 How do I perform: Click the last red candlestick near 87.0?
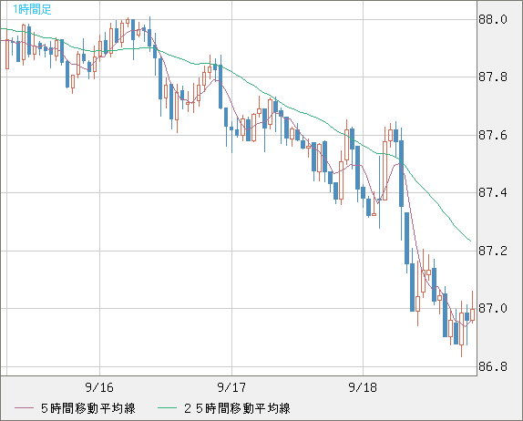click(x=472, y=314)
